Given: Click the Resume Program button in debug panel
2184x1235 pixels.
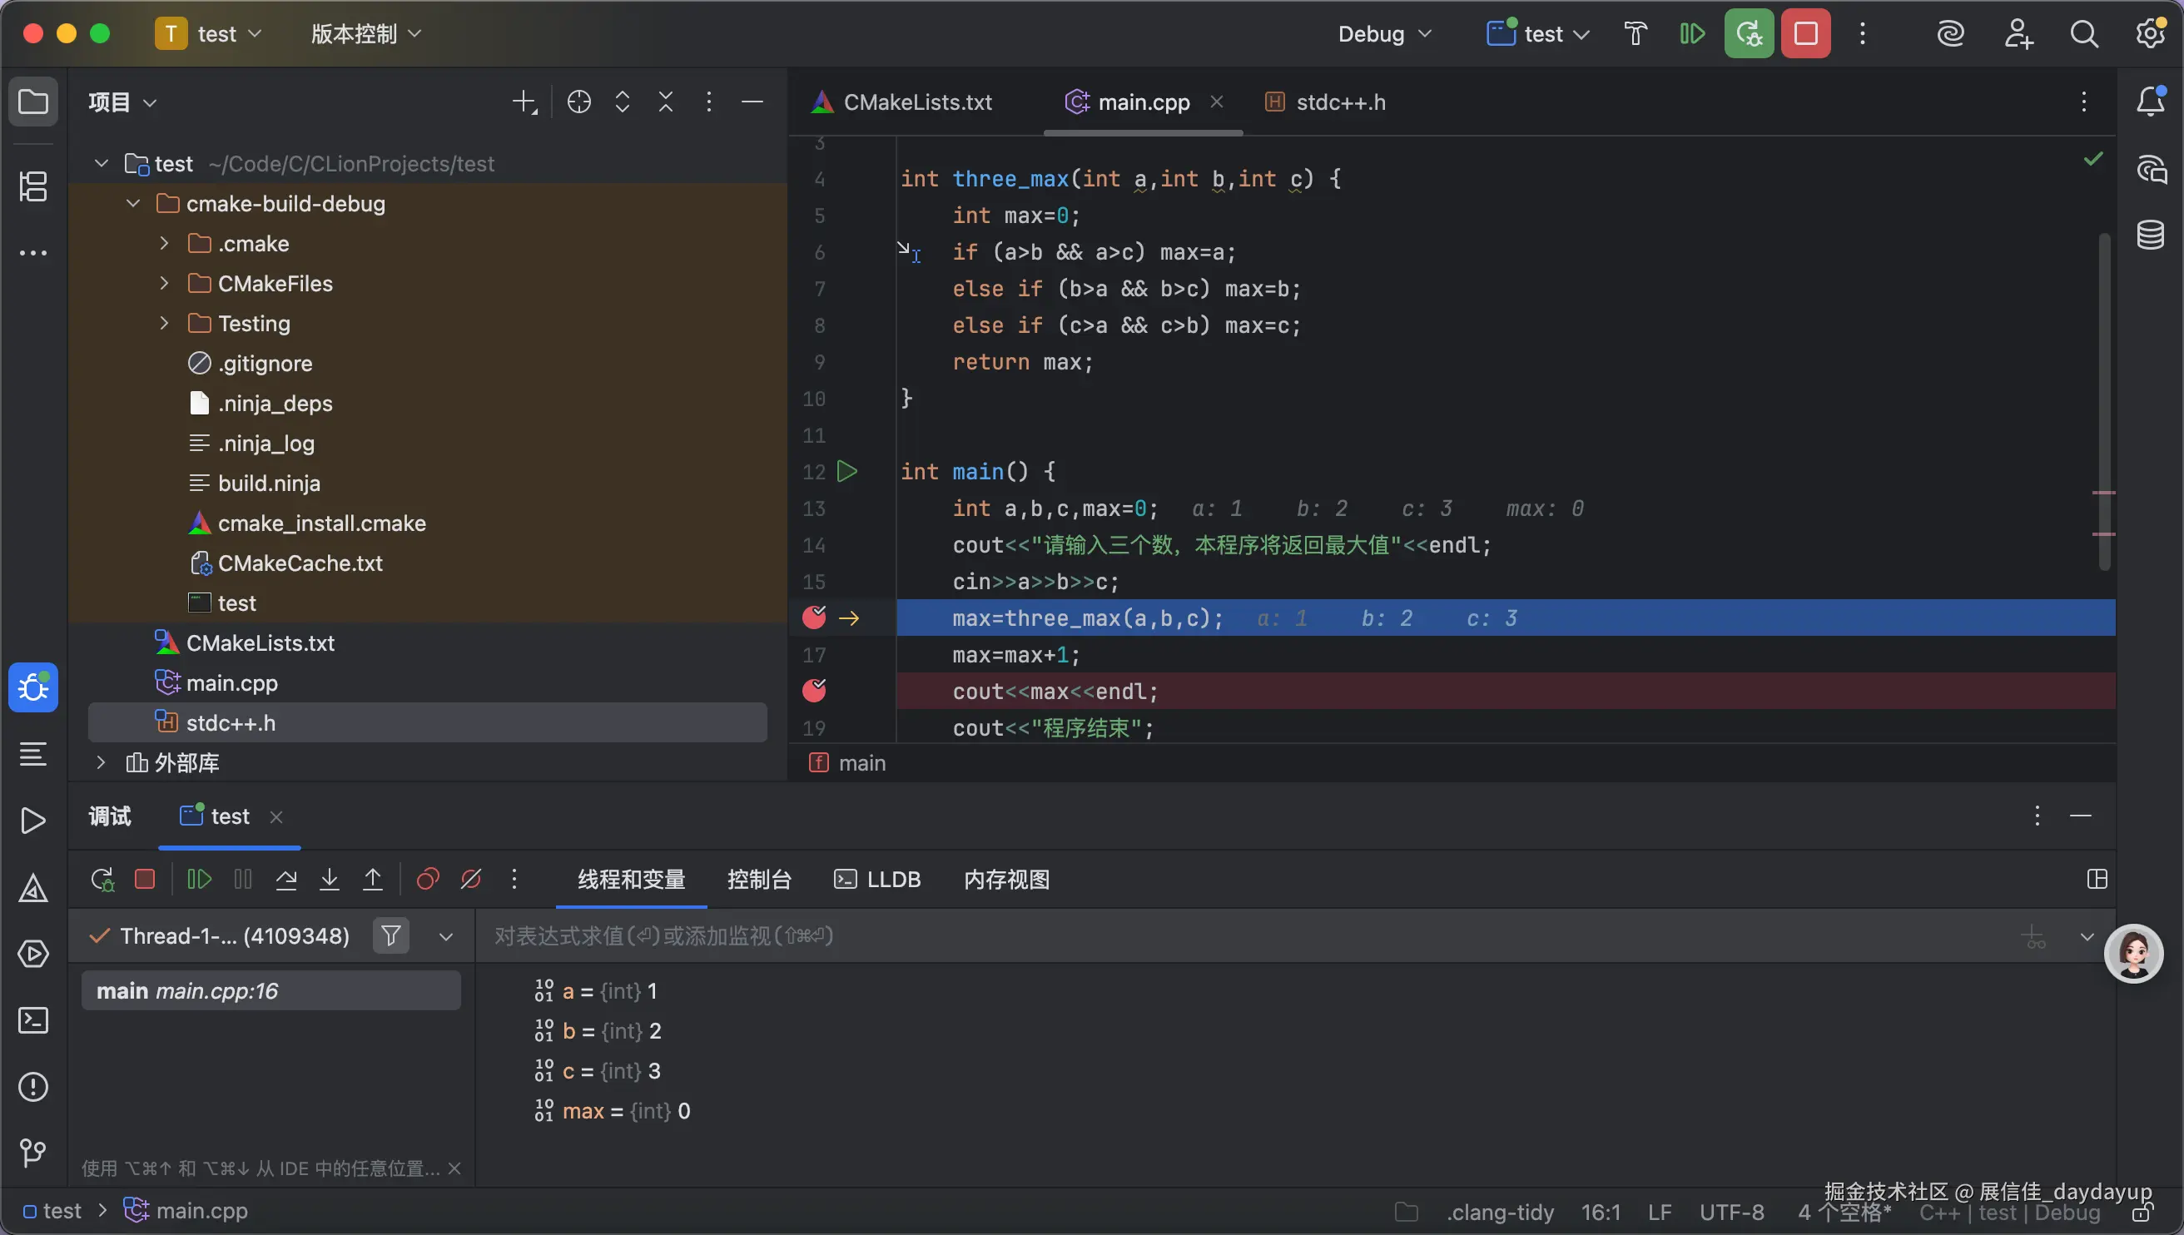Looking at the screenshot, I should click(198, 880).
